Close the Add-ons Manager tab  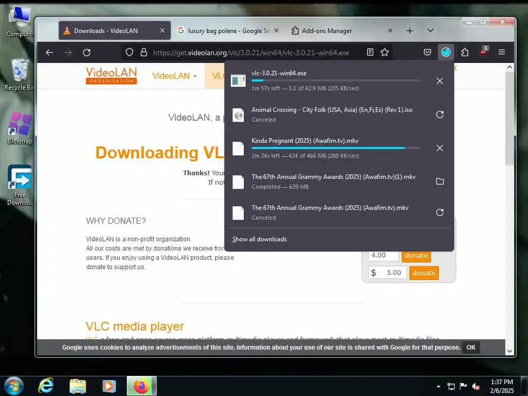tap(390, 30)
